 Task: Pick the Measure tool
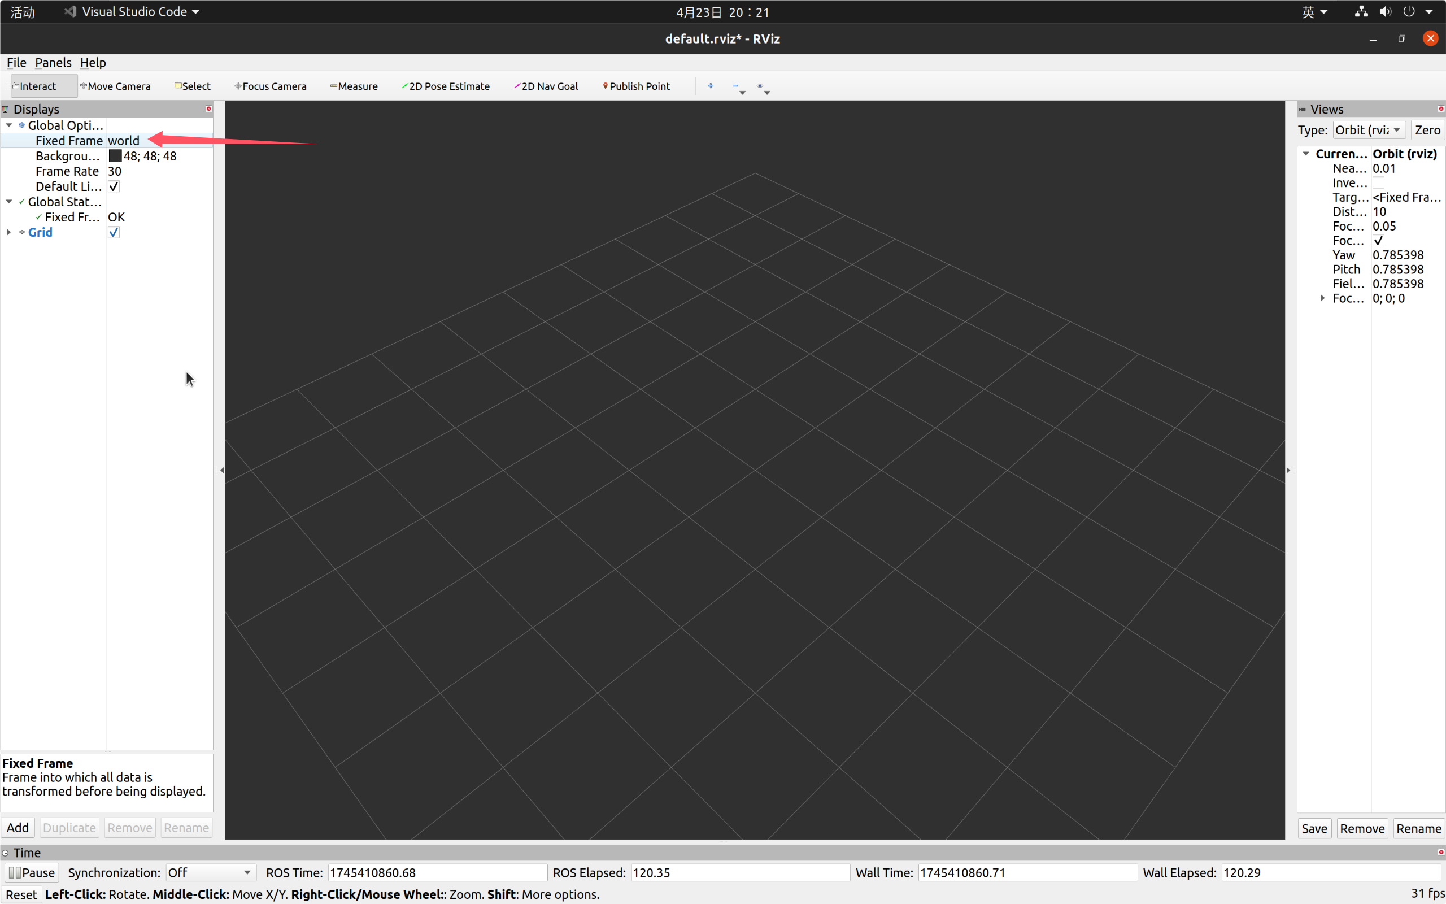click(x=354, y=86)
